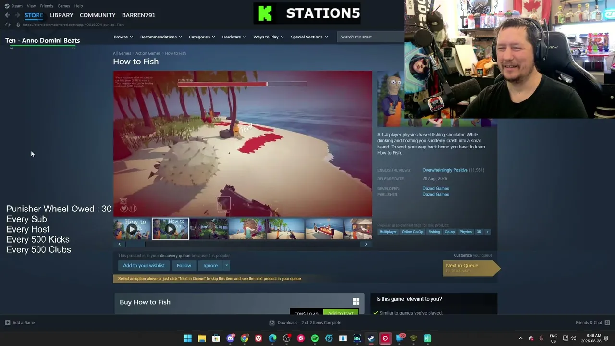This screenshot has width=615, height=346.
Task: Expand the Recommendations dropdown
Action: click(x=161, y=37)
